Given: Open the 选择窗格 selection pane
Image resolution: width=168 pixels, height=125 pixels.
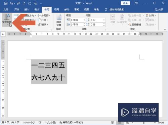Looking at the screenshot, I should click(134, 25).
